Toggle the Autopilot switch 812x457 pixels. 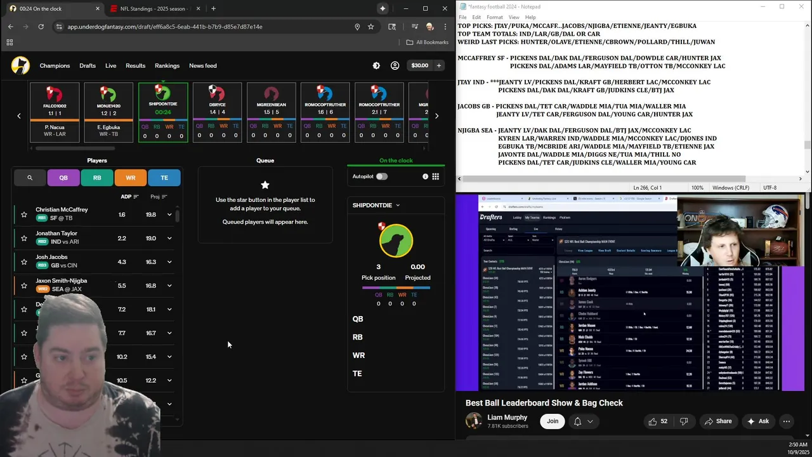381,176
